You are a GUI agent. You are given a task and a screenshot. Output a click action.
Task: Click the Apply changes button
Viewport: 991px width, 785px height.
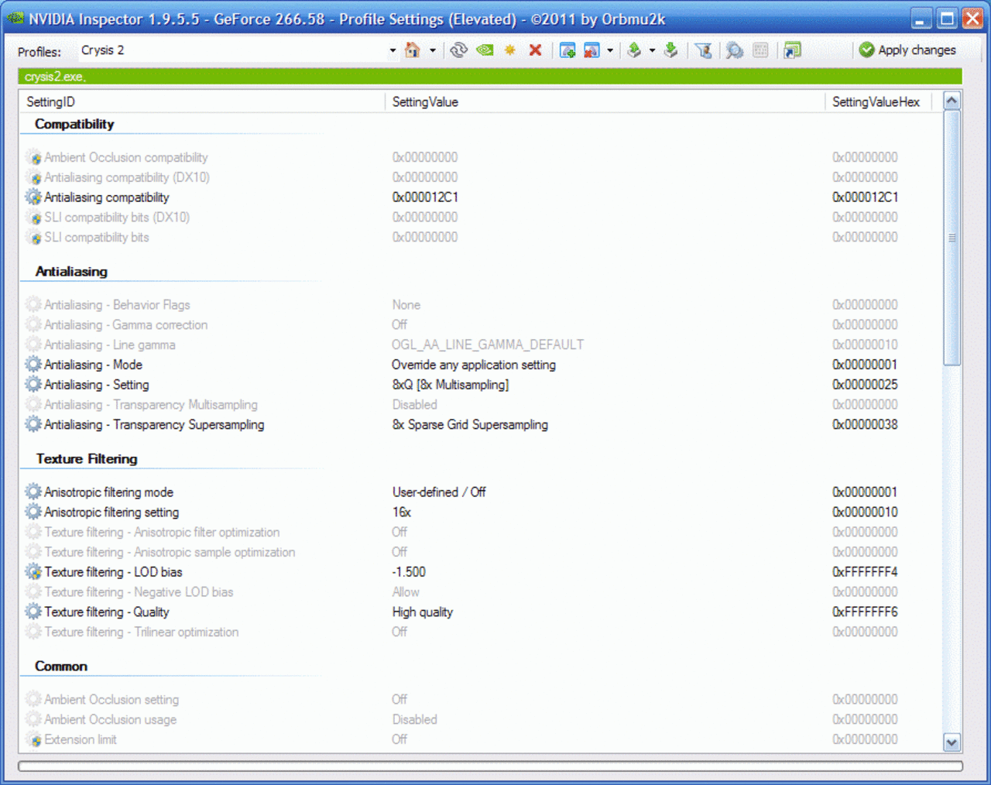coord(907,50)
